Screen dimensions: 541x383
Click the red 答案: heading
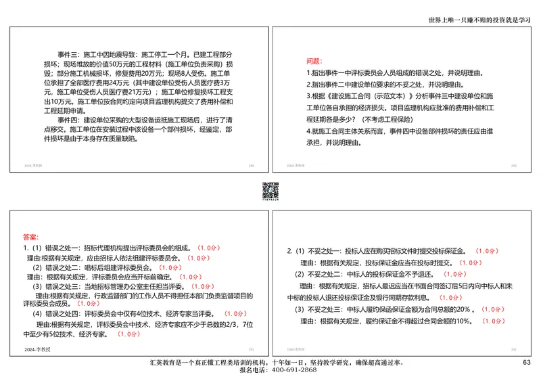click(x=30, y=238)
